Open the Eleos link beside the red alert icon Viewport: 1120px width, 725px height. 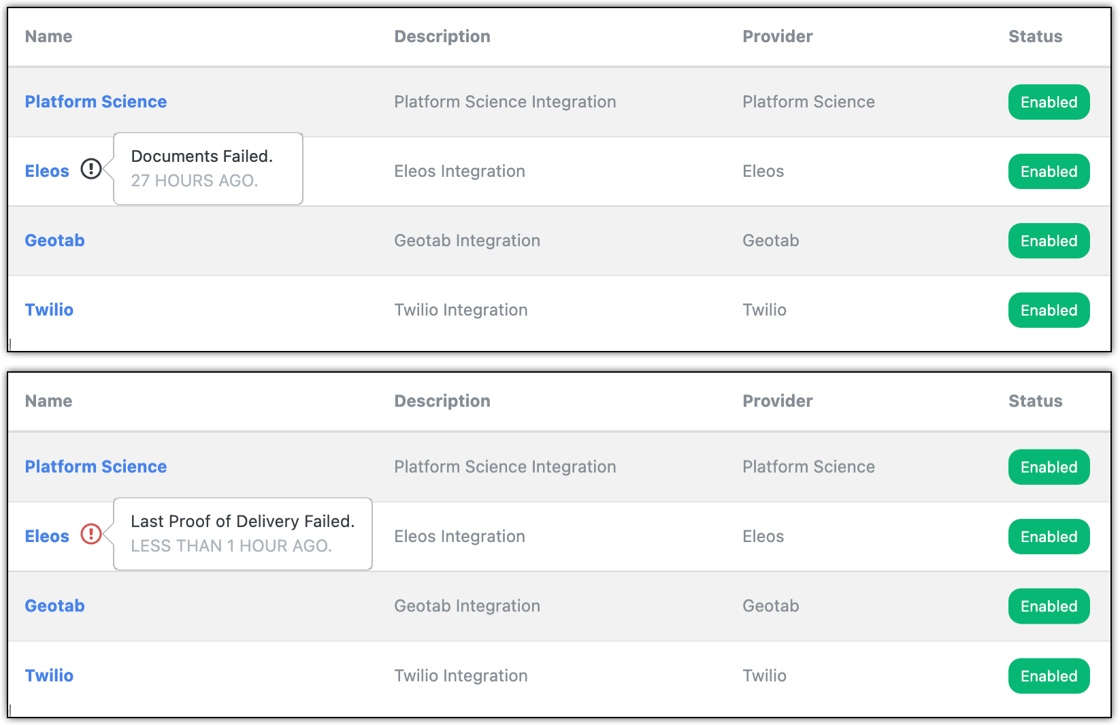click(47, 537)
